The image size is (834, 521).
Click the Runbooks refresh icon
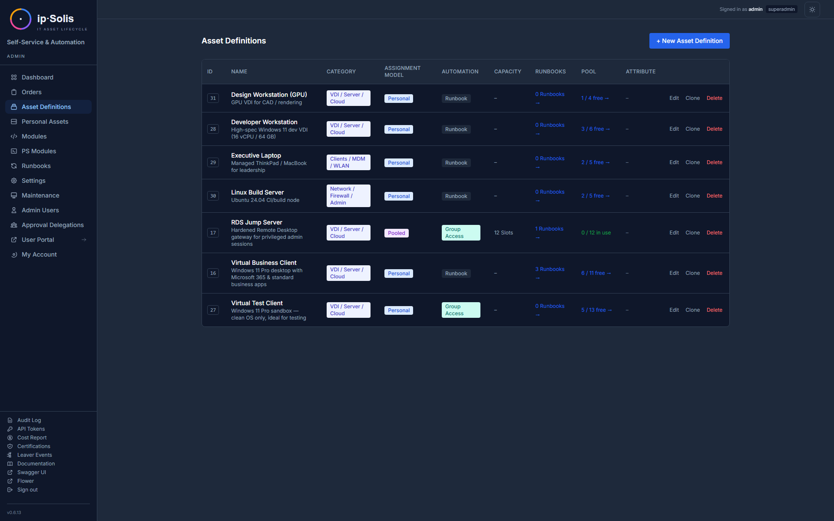pos(14,166)
